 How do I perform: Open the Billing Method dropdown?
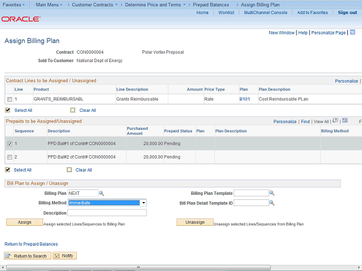(144, 203)
